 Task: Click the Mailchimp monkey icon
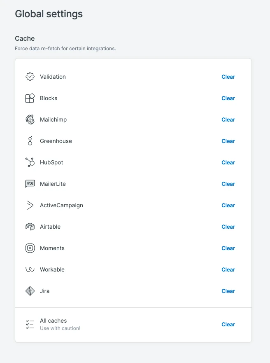30,119
